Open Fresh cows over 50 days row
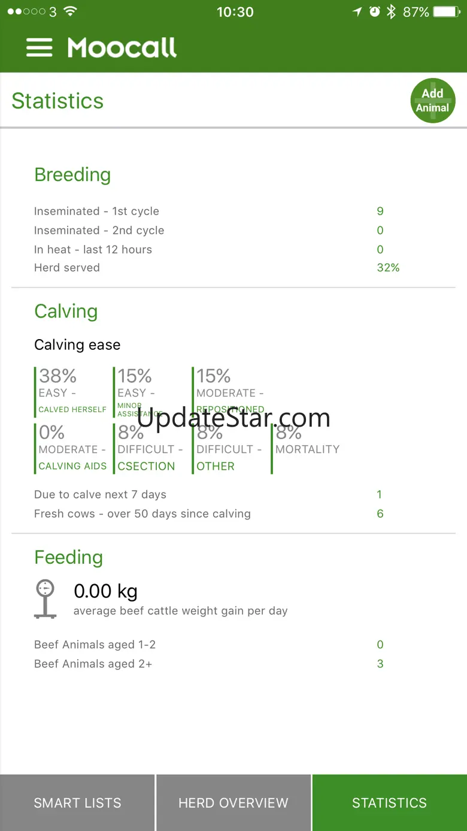 click(142, 514)
